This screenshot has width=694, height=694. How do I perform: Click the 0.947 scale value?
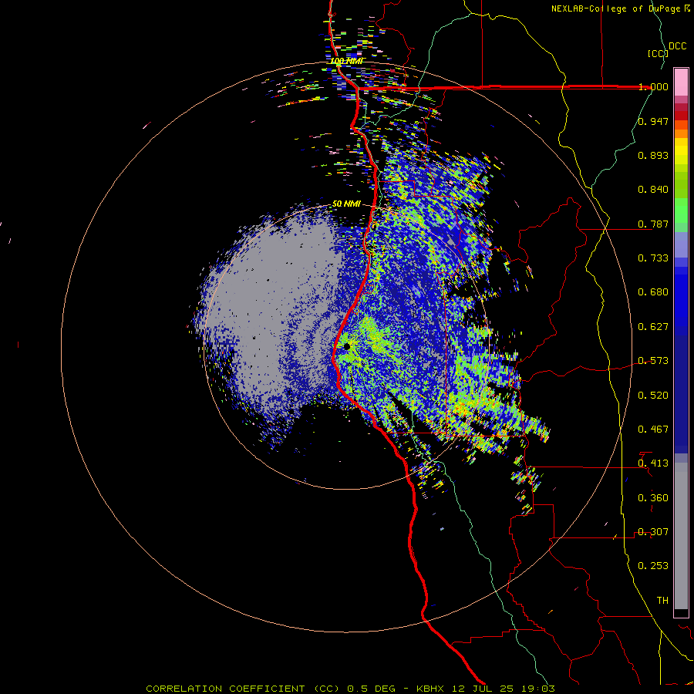tap(653, 121)
